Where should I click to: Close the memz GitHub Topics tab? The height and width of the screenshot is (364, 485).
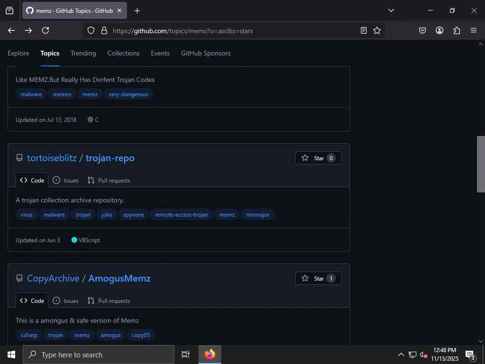pos(119,10)
